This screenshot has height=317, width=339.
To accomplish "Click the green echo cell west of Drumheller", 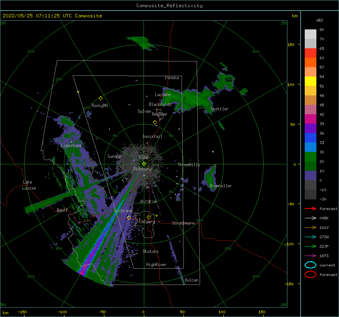I will pyautogui.click(x=210, y=178).
